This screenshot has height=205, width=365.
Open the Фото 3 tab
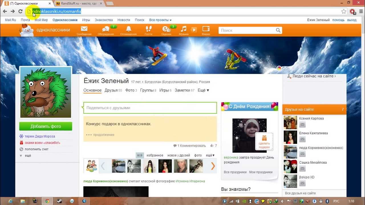131,90
